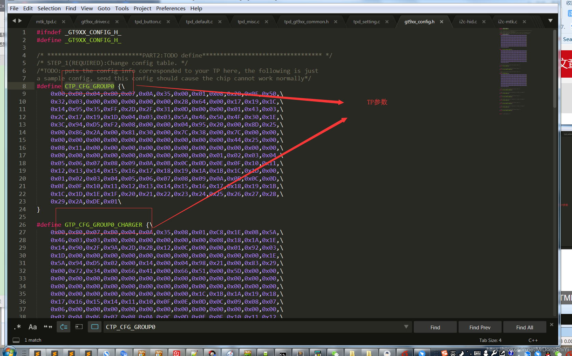Close the tpd_misc.c tab
Screen dimensions: 572x356
coord(266,22)
